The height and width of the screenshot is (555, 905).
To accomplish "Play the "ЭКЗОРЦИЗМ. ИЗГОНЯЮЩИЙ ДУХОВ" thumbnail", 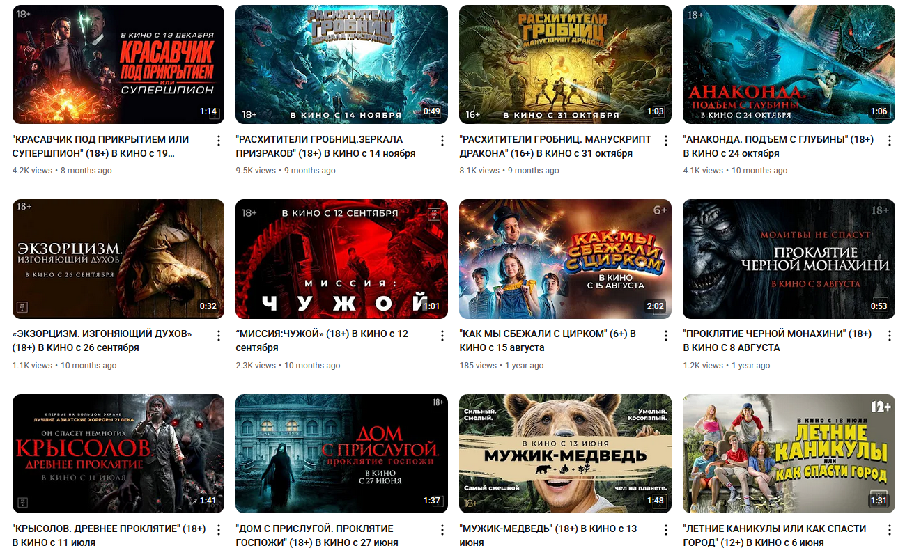I will (118, 259).
